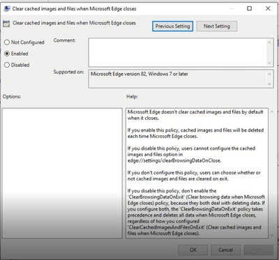The width and height of the screenshot is (279, 260).
Task: Click the Comment box scroll up arrow
Action: click(269, 43)
